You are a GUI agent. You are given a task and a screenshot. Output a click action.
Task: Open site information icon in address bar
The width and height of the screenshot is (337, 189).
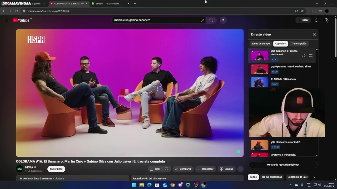click(x=24, y=11)
